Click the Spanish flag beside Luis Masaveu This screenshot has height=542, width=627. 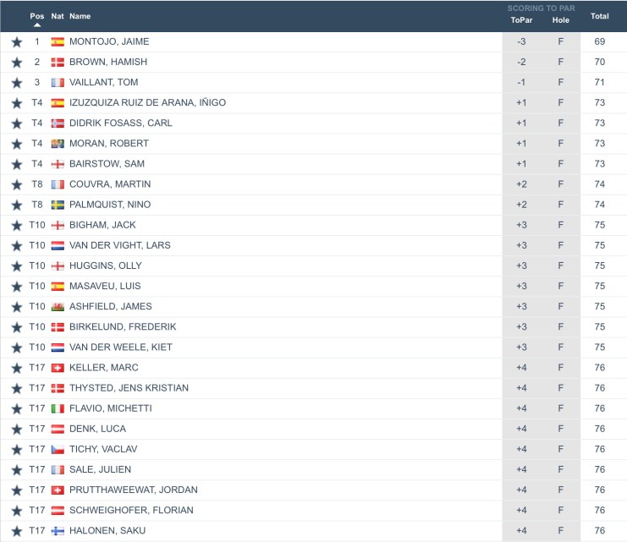click(x=58, y=286)
